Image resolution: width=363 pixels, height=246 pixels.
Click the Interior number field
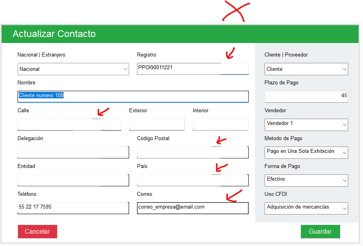point(220,125)
